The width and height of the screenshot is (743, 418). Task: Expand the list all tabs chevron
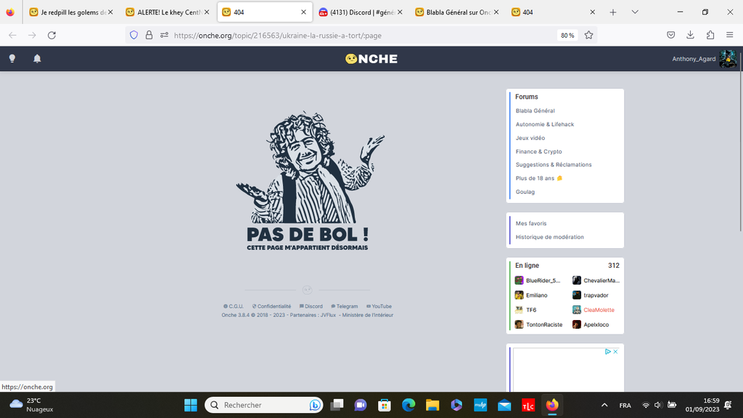tap(635, 12)
